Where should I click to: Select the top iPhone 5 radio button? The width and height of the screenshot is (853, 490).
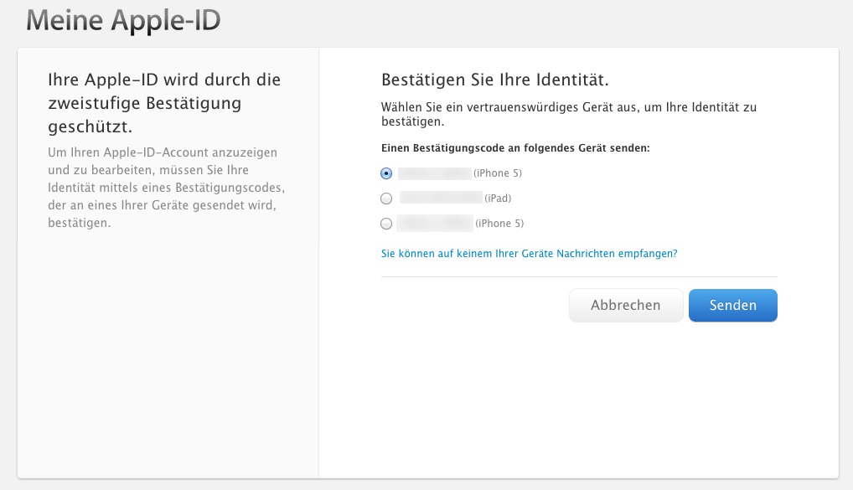pos(386,173)
